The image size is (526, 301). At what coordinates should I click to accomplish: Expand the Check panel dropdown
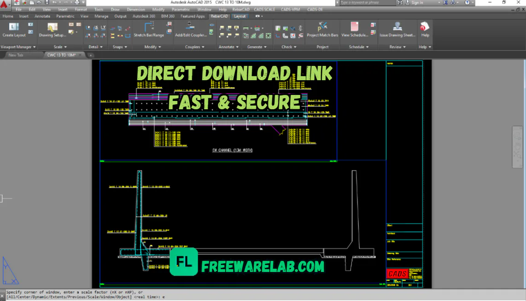tap(289, 47)
